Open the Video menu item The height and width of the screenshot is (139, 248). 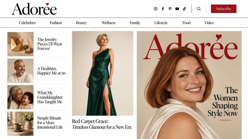pyautogui.click(x=209, y=23)
